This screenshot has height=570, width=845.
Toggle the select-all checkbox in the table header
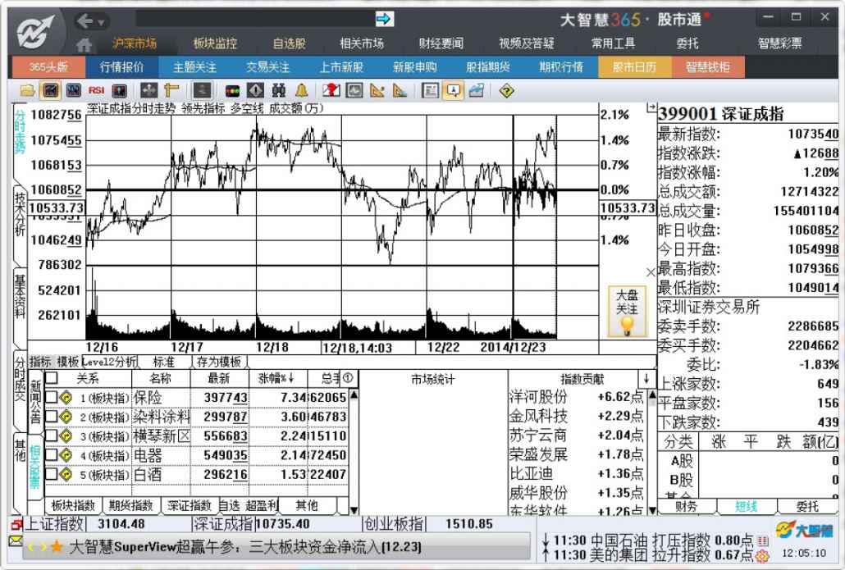pos(52,377)
